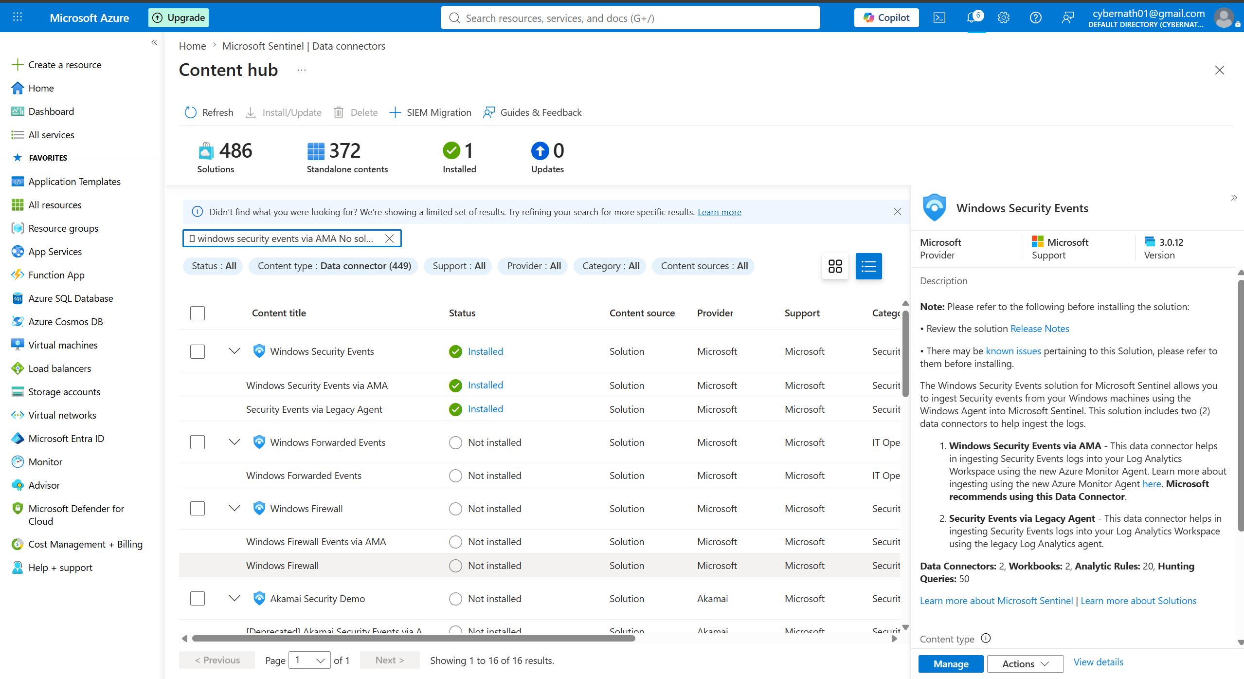This screenshot has width=1244, height=679.
Task: Open Microsoft Entra ID in sidebar
Action: (x=66, y=439)
